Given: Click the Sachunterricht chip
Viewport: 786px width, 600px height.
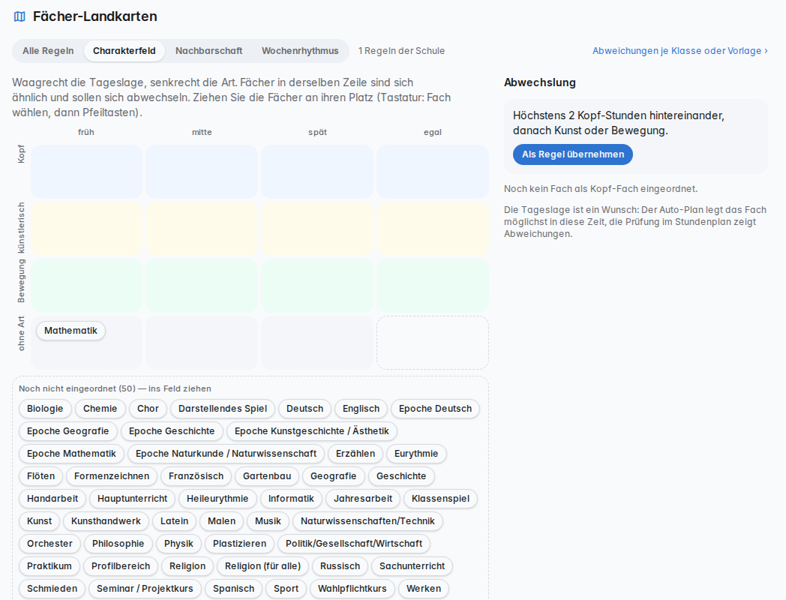Looking at the screenshot, I should coord(412,566).
